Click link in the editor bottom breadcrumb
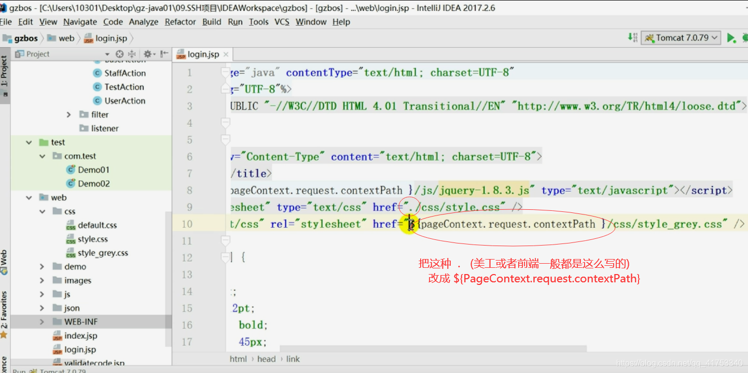 click(293, 359)
